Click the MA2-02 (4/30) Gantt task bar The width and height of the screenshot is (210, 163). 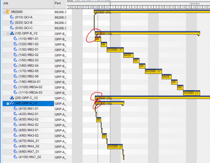pos(99,120)
